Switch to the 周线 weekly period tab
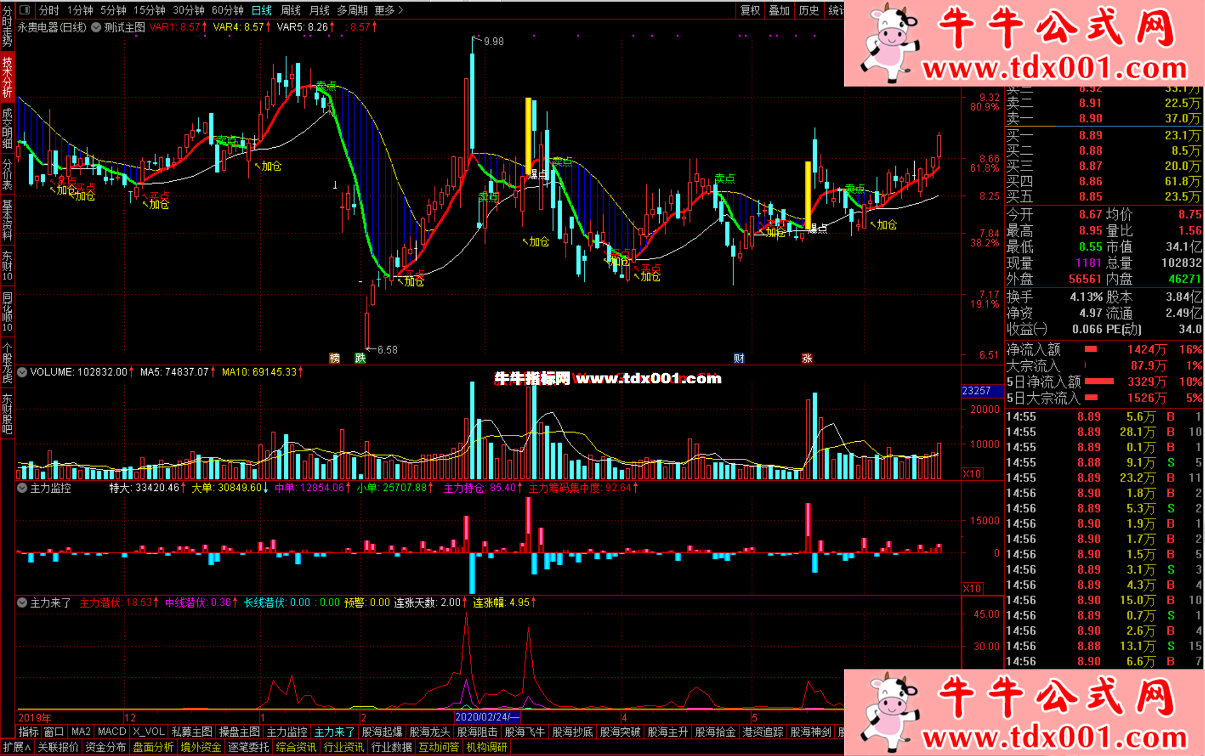The width and height of the screenshot is (1205, 756). coord(290,10)
